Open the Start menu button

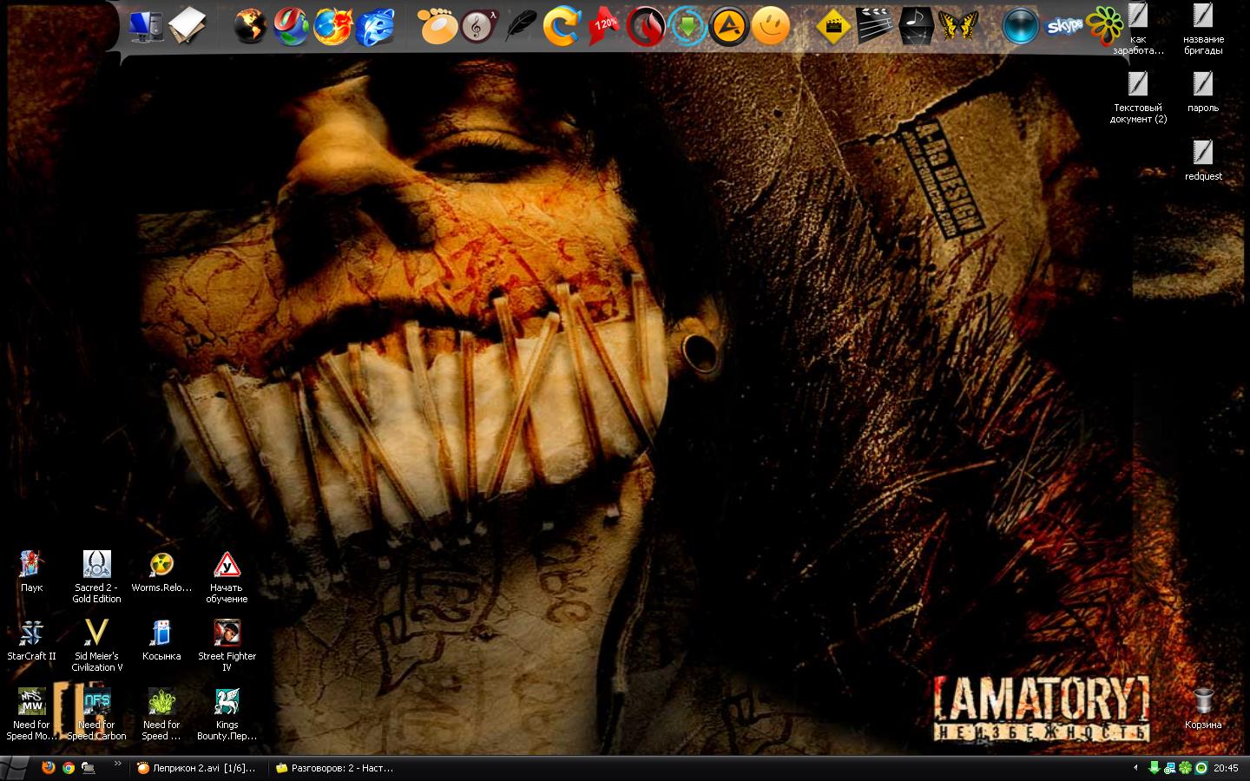(14, 768)
